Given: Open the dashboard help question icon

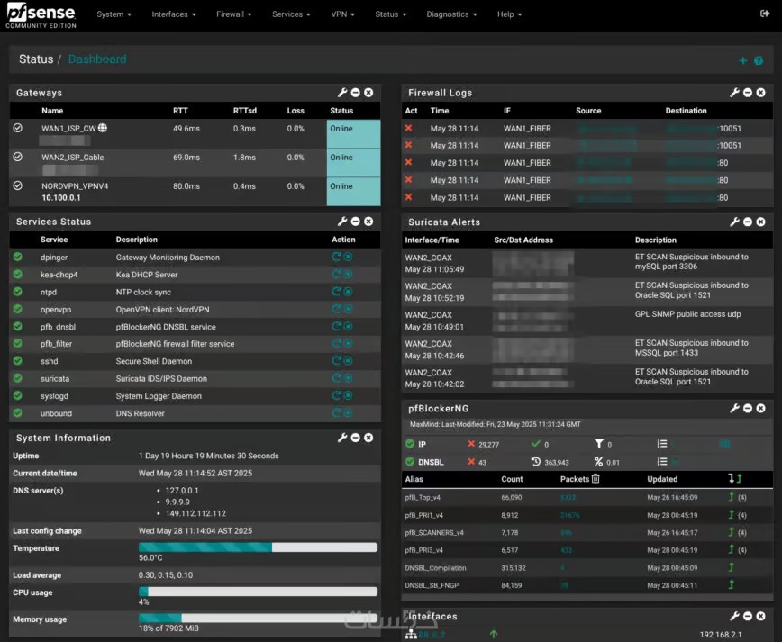Looking at the screenshot, I should click(x=759, y=61).
